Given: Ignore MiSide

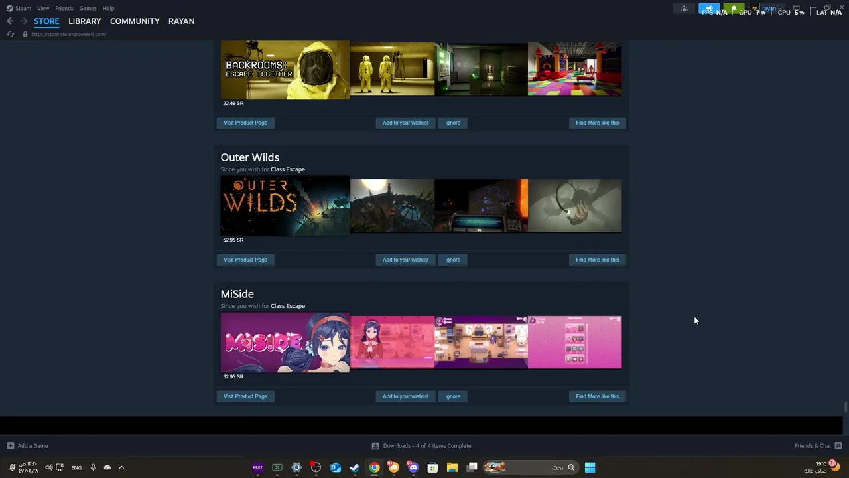Looking at the screenshot, I should pos(452,396).
